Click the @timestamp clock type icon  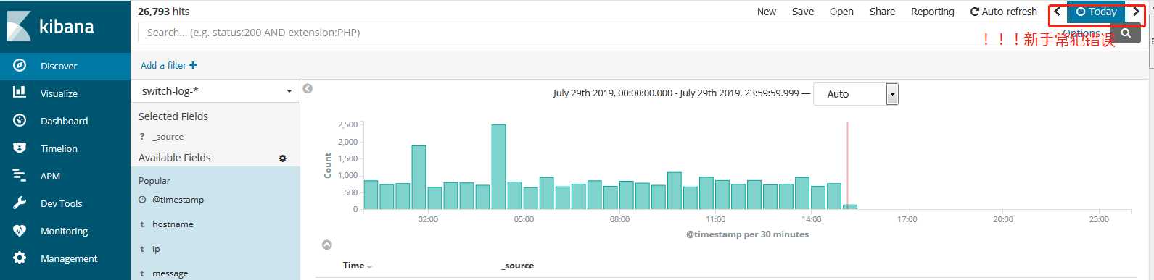(x=142, y=200)
